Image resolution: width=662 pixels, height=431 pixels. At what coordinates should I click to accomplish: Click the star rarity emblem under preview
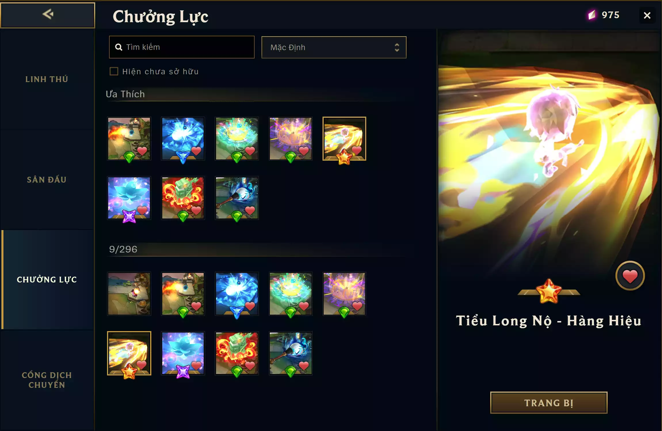pyautogui.click(x=549, y=291)
